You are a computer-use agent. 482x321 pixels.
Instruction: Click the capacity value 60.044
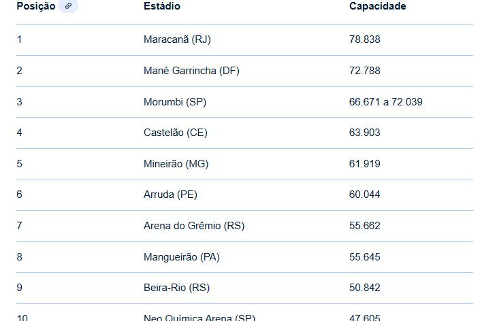tap(365, 195)
